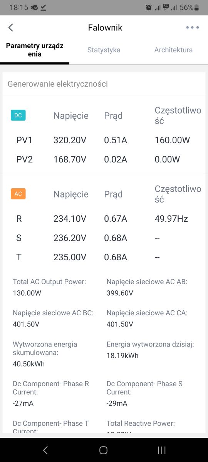The image size is (208, 462).
Task: Tap the back arrow in the header
Action: [11, 27]
